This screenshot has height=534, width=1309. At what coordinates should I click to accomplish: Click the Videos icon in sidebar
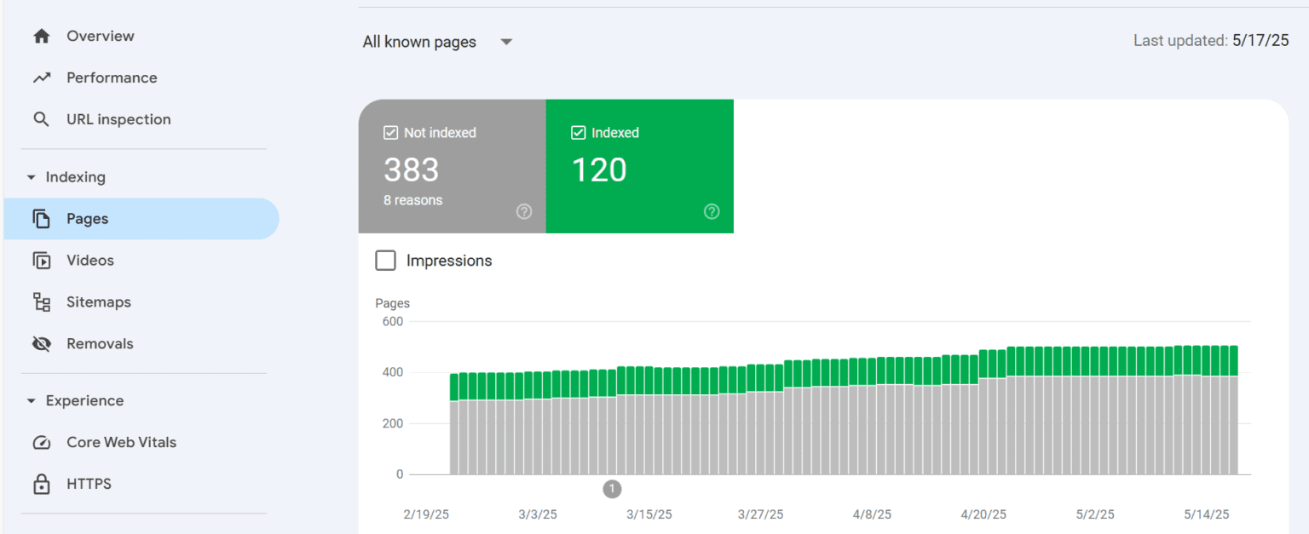tap(41, 261)
